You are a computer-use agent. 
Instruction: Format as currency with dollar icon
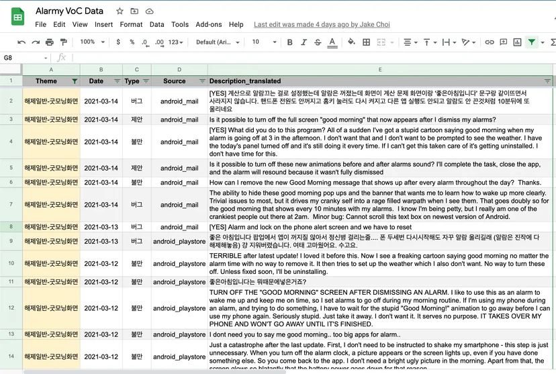pos(118,42)
